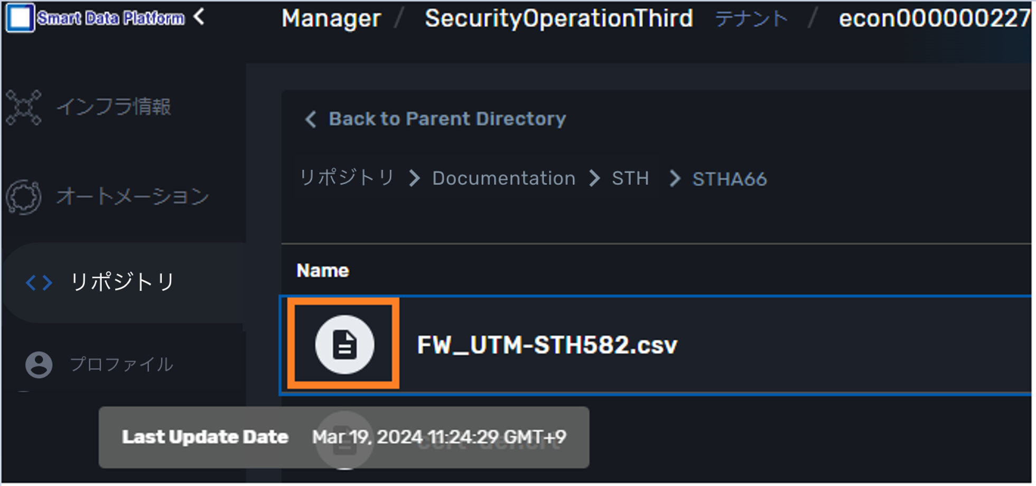The height and width of the screenshot is (486, 1036).
Task: Click the document icon for FW_UTM-STH582.csv
Action: [344, 345]
